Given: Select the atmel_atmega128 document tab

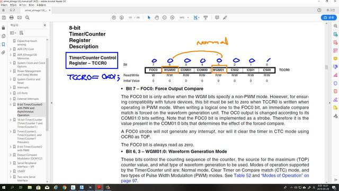Looking at the screenshot, I should [35, 10].
